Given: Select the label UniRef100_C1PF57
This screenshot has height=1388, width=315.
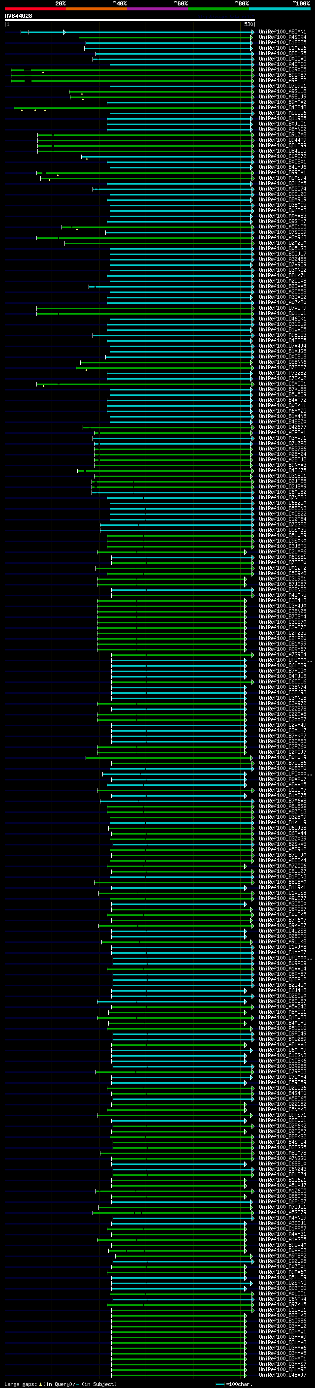Looking at the screenshot, I should 282,1228.
